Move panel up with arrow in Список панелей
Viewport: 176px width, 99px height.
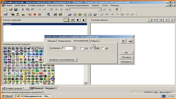(78, 20)
